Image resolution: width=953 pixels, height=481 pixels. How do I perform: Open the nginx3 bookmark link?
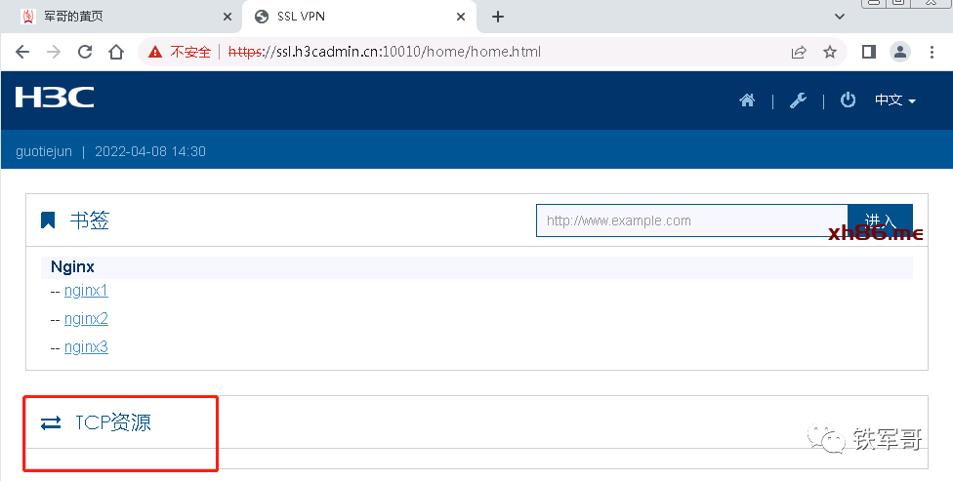(86, 347)
